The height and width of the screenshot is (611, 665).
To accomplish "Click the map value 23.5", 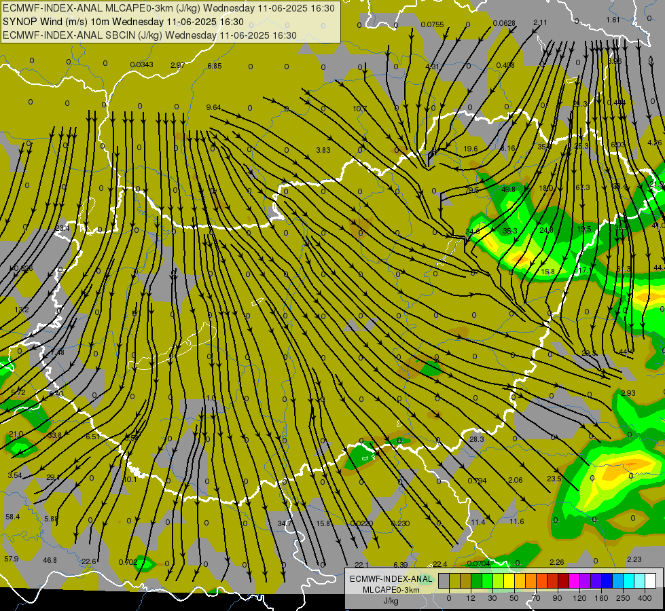I will pos(554,479).
